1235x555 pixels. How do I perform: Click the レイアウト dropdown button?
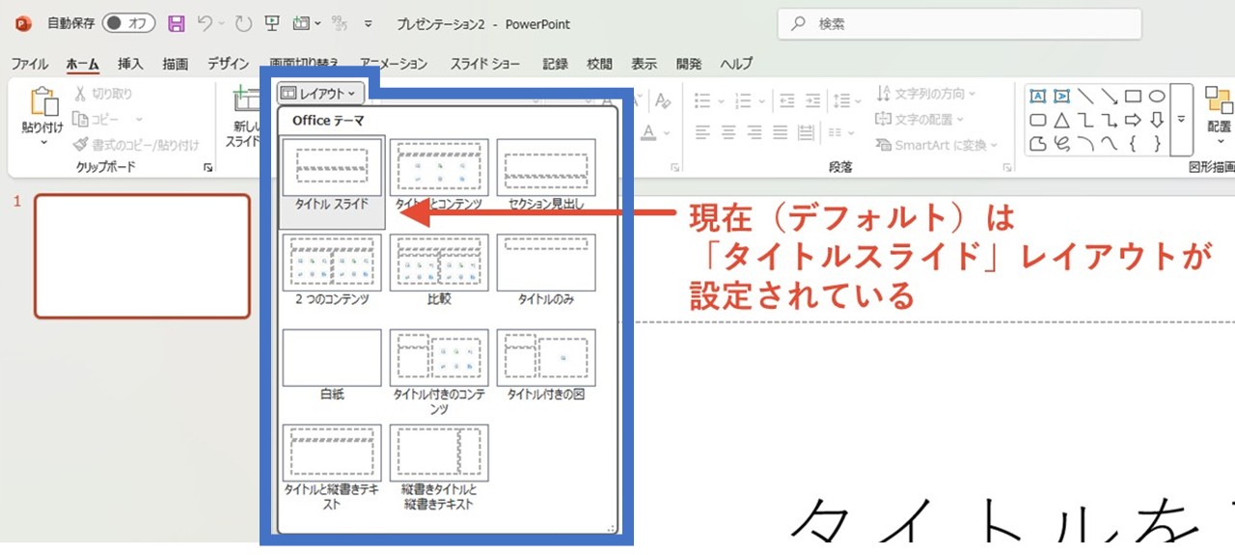321,93
